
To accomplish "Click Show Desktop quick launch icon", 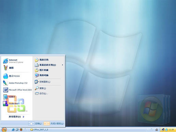I will pyautogui.click(x=17, y=130).
